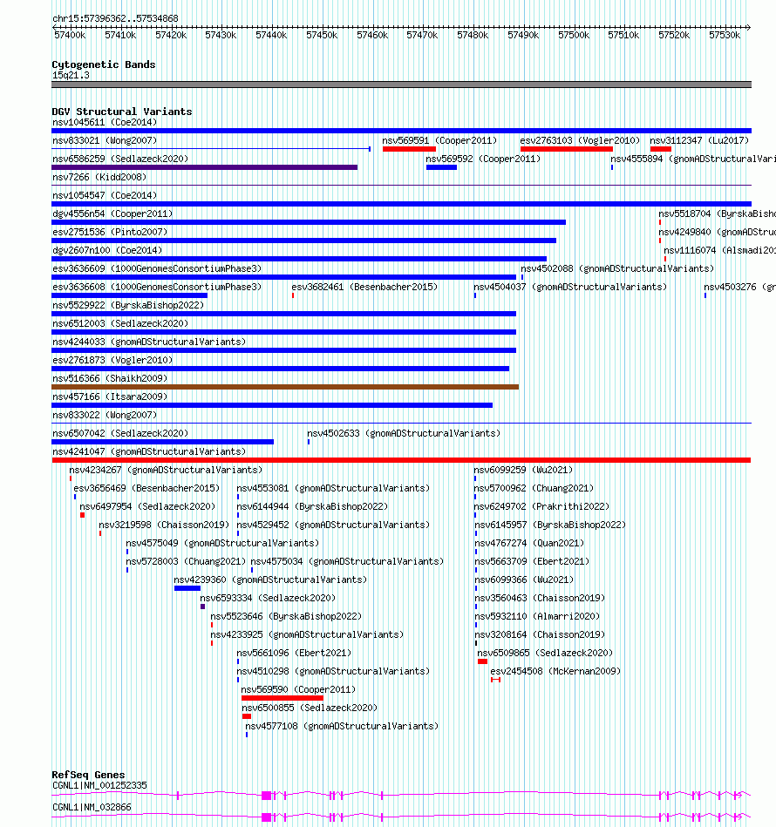This screenshot has width=776, height=827.
Task: Click nsv6099259 (Wu2021) label
Action: pos(523,470)
